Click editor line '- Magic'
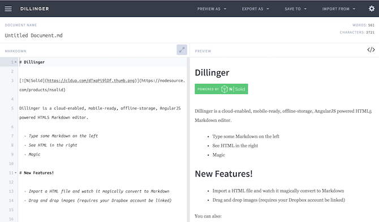 (x=32, y=154)
